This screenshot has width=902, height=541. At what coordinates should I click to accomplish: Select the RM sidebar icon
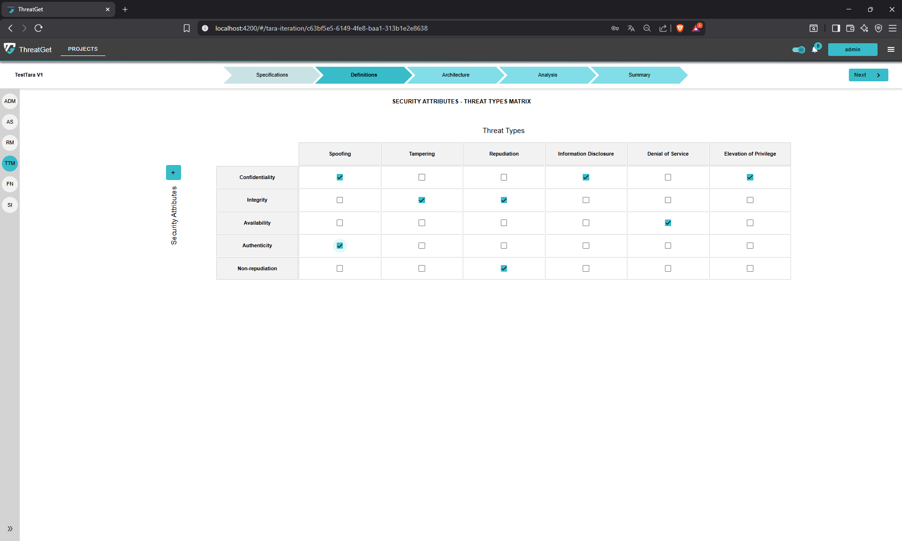10,142
